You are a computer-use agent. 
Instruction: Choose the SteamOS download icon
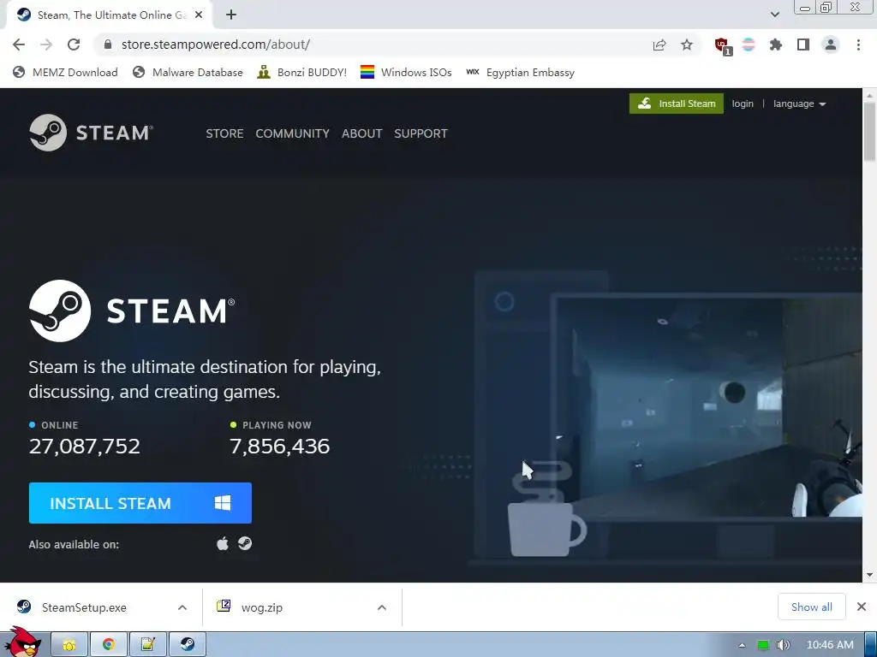point(245,543)
